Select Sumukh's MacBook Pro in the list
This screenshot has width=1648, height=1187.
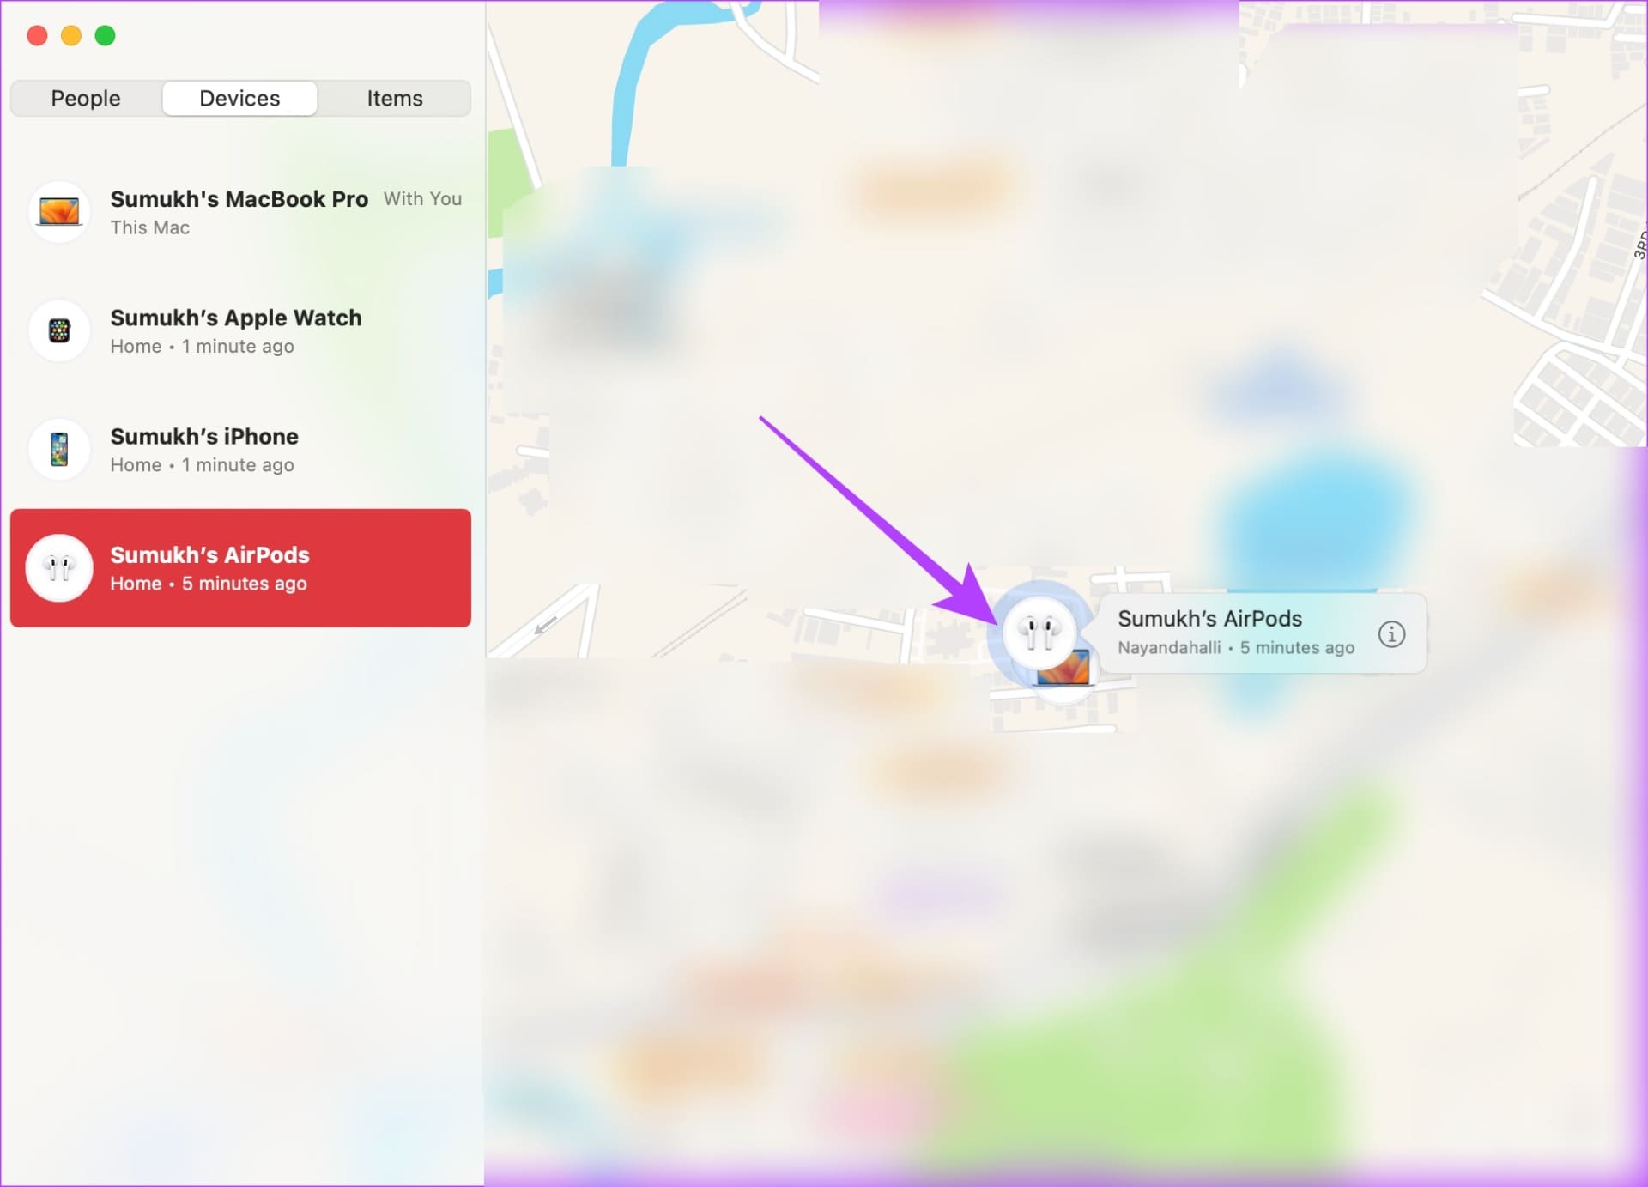click(241, 212)
